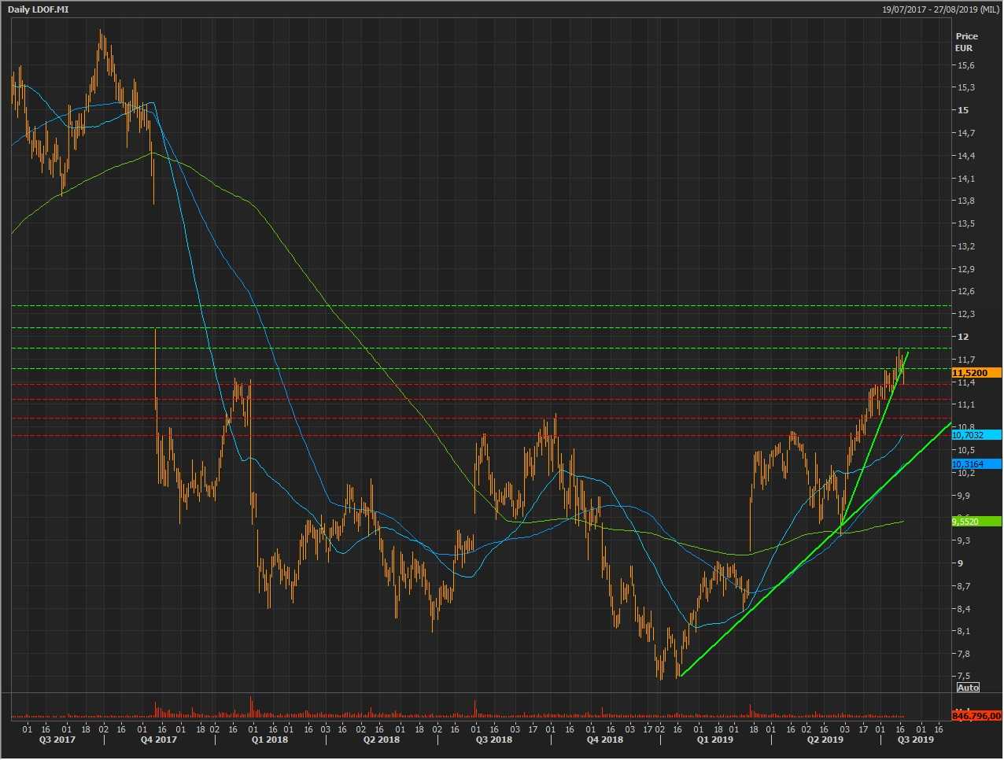Select the Q2 2018 quarter label

[382, 740]
